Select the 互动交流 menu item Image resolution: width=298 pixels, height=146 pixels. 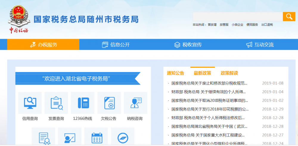(260, 45)
